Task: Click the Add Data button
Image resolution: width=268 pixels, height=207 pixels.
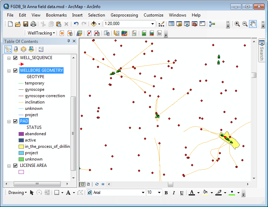Action: click(x=94, y=24)
